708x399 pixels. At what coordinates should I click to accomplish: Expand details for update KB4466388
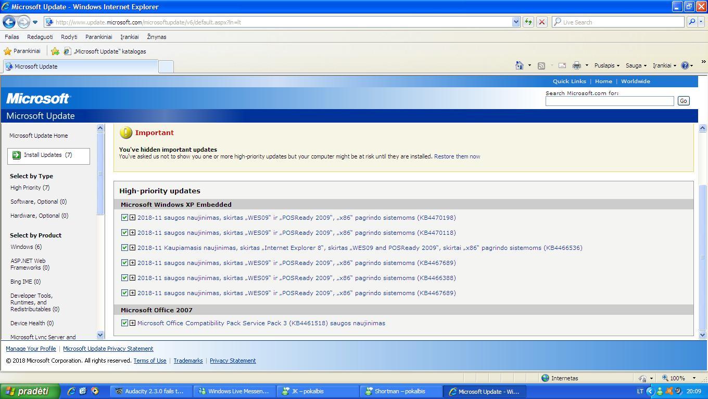132,278
